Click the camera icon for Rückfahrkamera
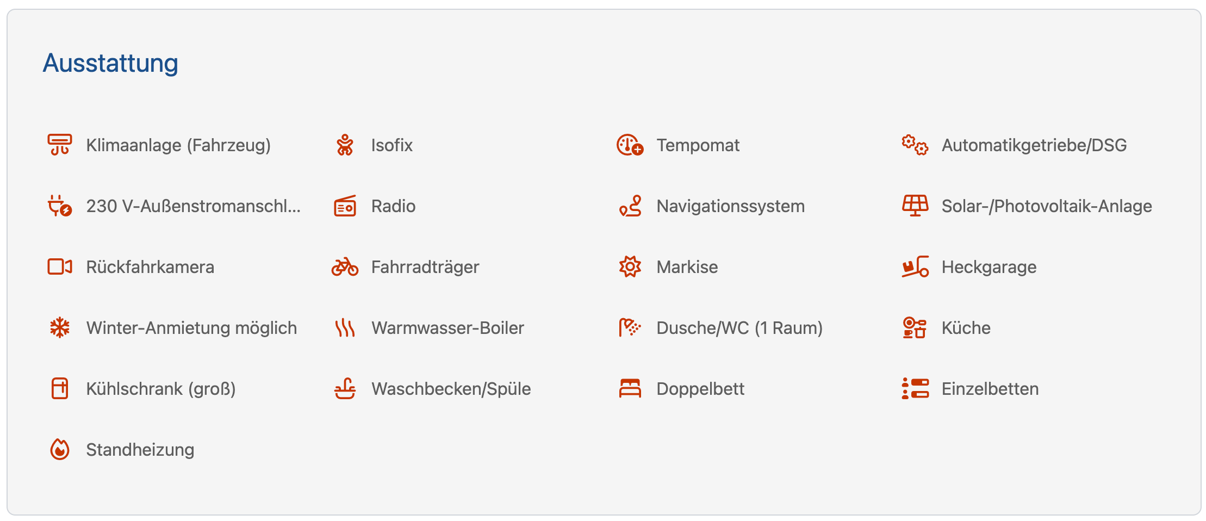 (60, 267)
